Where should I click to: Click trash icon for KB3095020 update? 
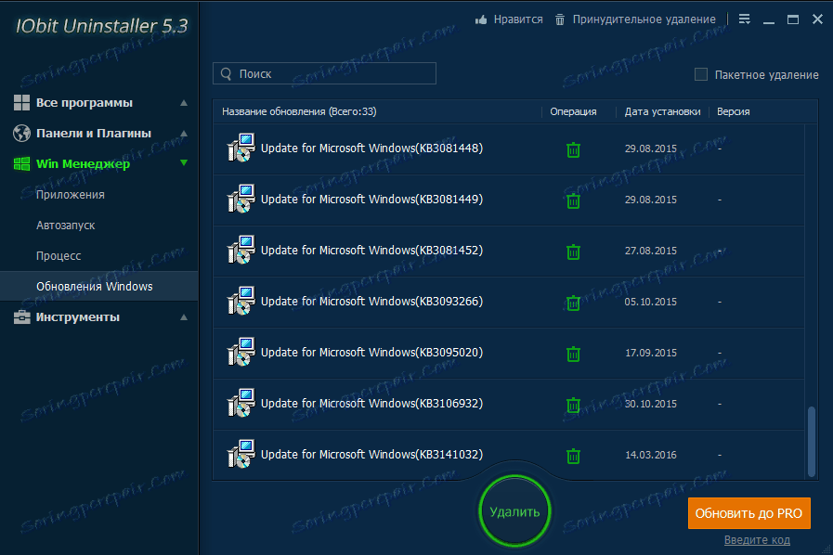pyautogui.click(x=573, y=354)
